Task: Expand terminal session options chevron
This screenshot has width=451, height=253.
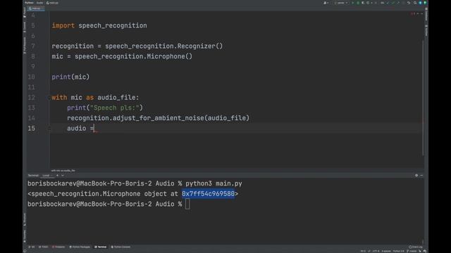Action: 63,175
